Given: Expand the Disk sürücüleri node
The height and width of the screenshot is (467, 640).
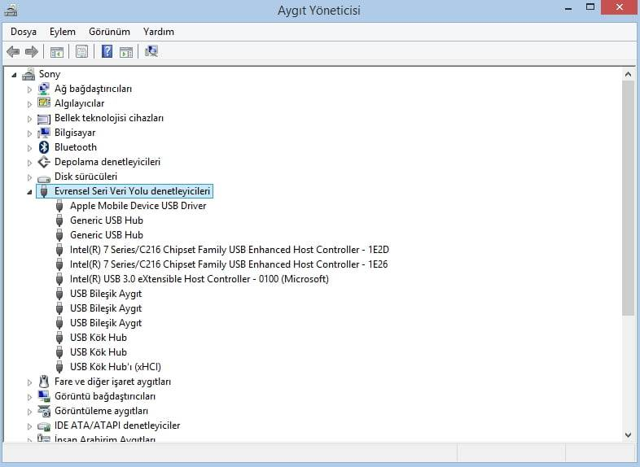Looking at the screenshot, I should (x=30, y=177).
